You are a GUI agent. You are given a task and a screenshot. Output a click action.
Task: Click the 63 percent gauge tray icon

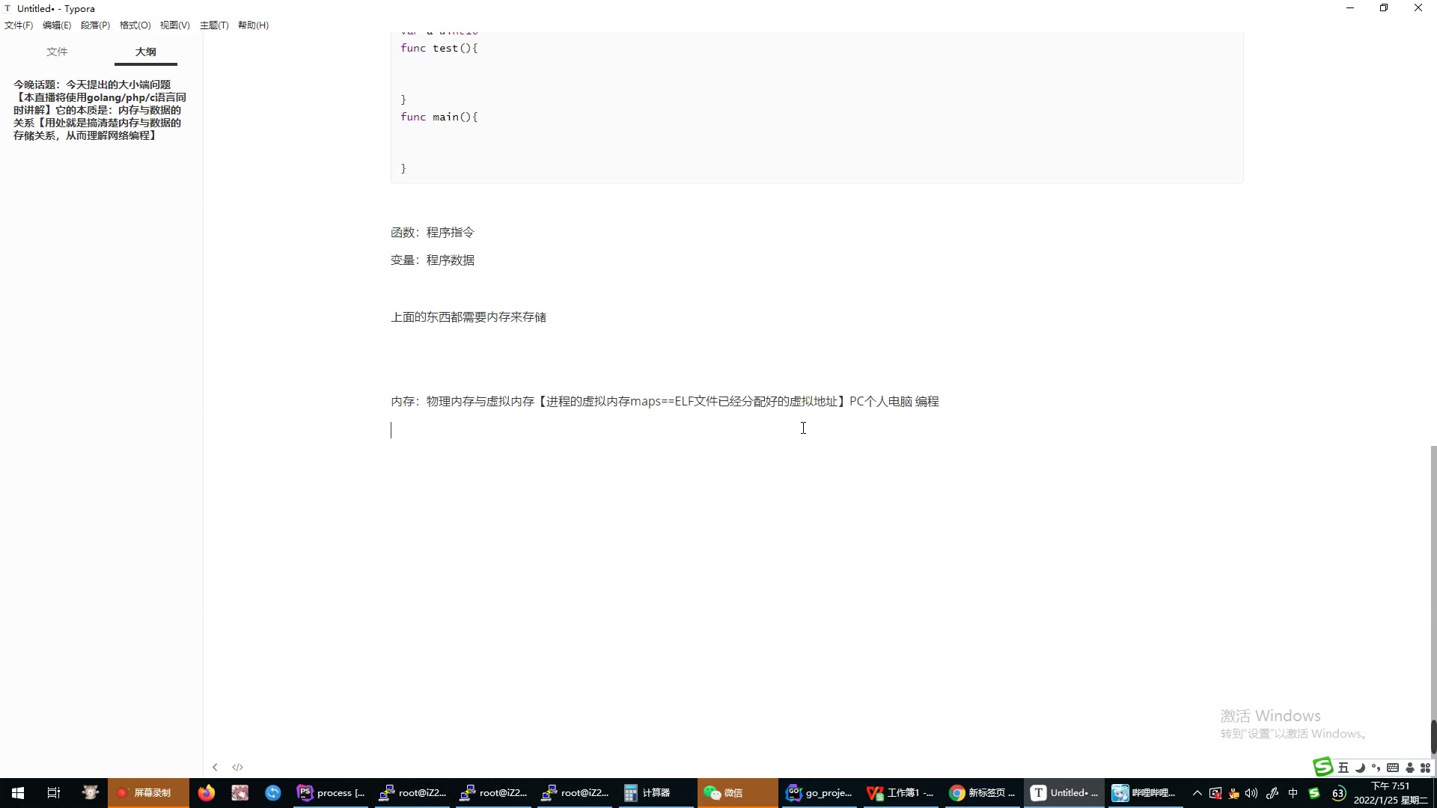point(1339,793)
